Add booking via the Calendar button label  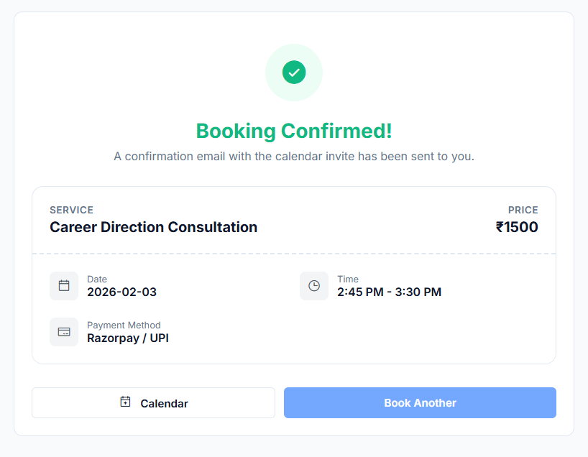pyautogui.click(x=164, y=403)
